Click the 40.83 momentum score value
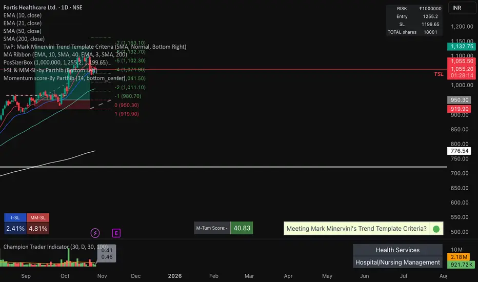Image resolution: width=478 pixels, height=282 pixels. [242, 228]
